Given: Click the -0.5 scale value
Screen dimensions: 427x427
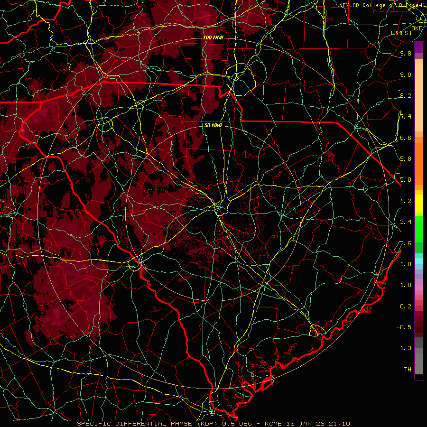Looking at the screenshot, I should (404, 327).
